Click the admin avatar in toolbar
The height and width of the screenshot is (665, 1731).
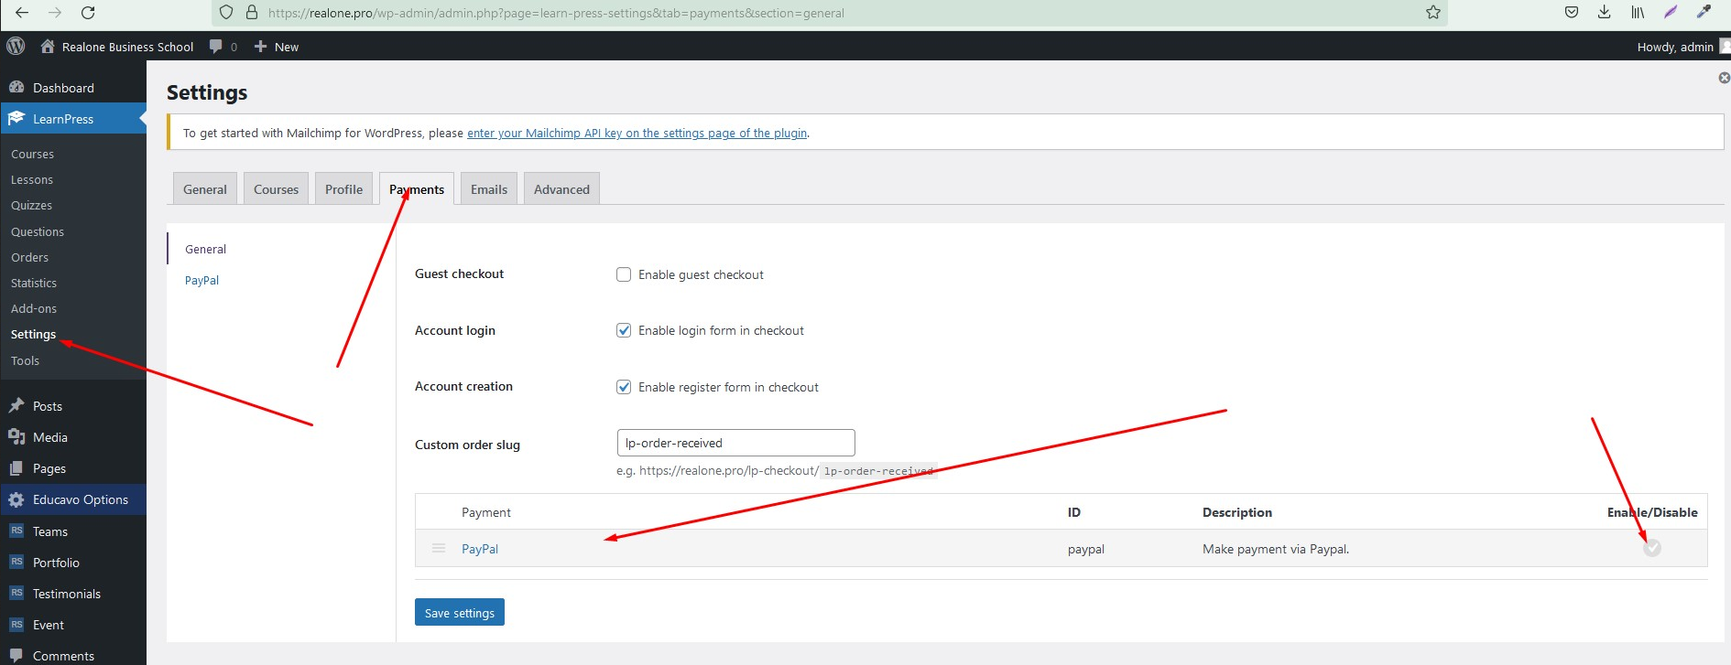(x=1726, y=46)
